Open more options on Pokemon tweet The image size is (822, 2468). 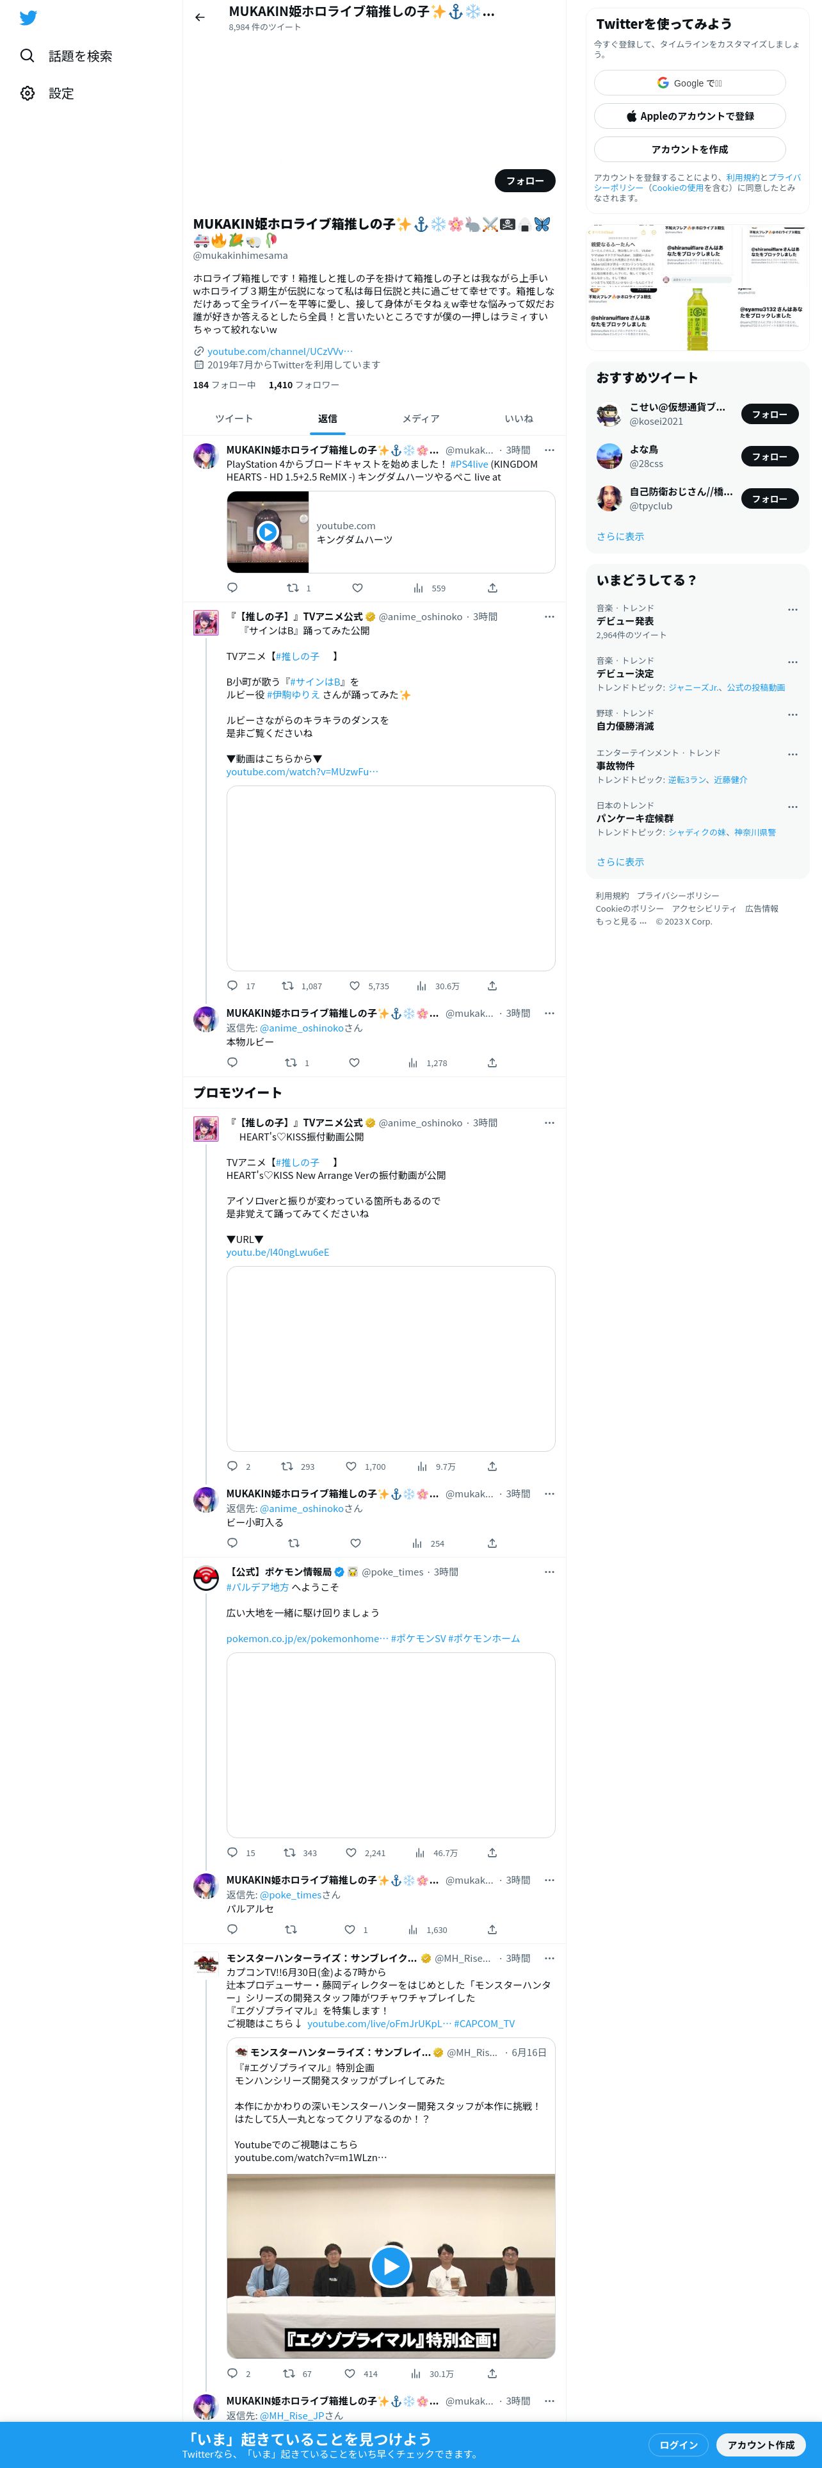[549, 1571]
